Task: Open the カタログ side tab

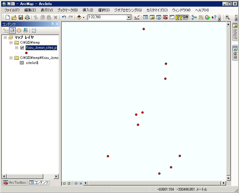Action: pyautogui.click(x=235, y=31)
